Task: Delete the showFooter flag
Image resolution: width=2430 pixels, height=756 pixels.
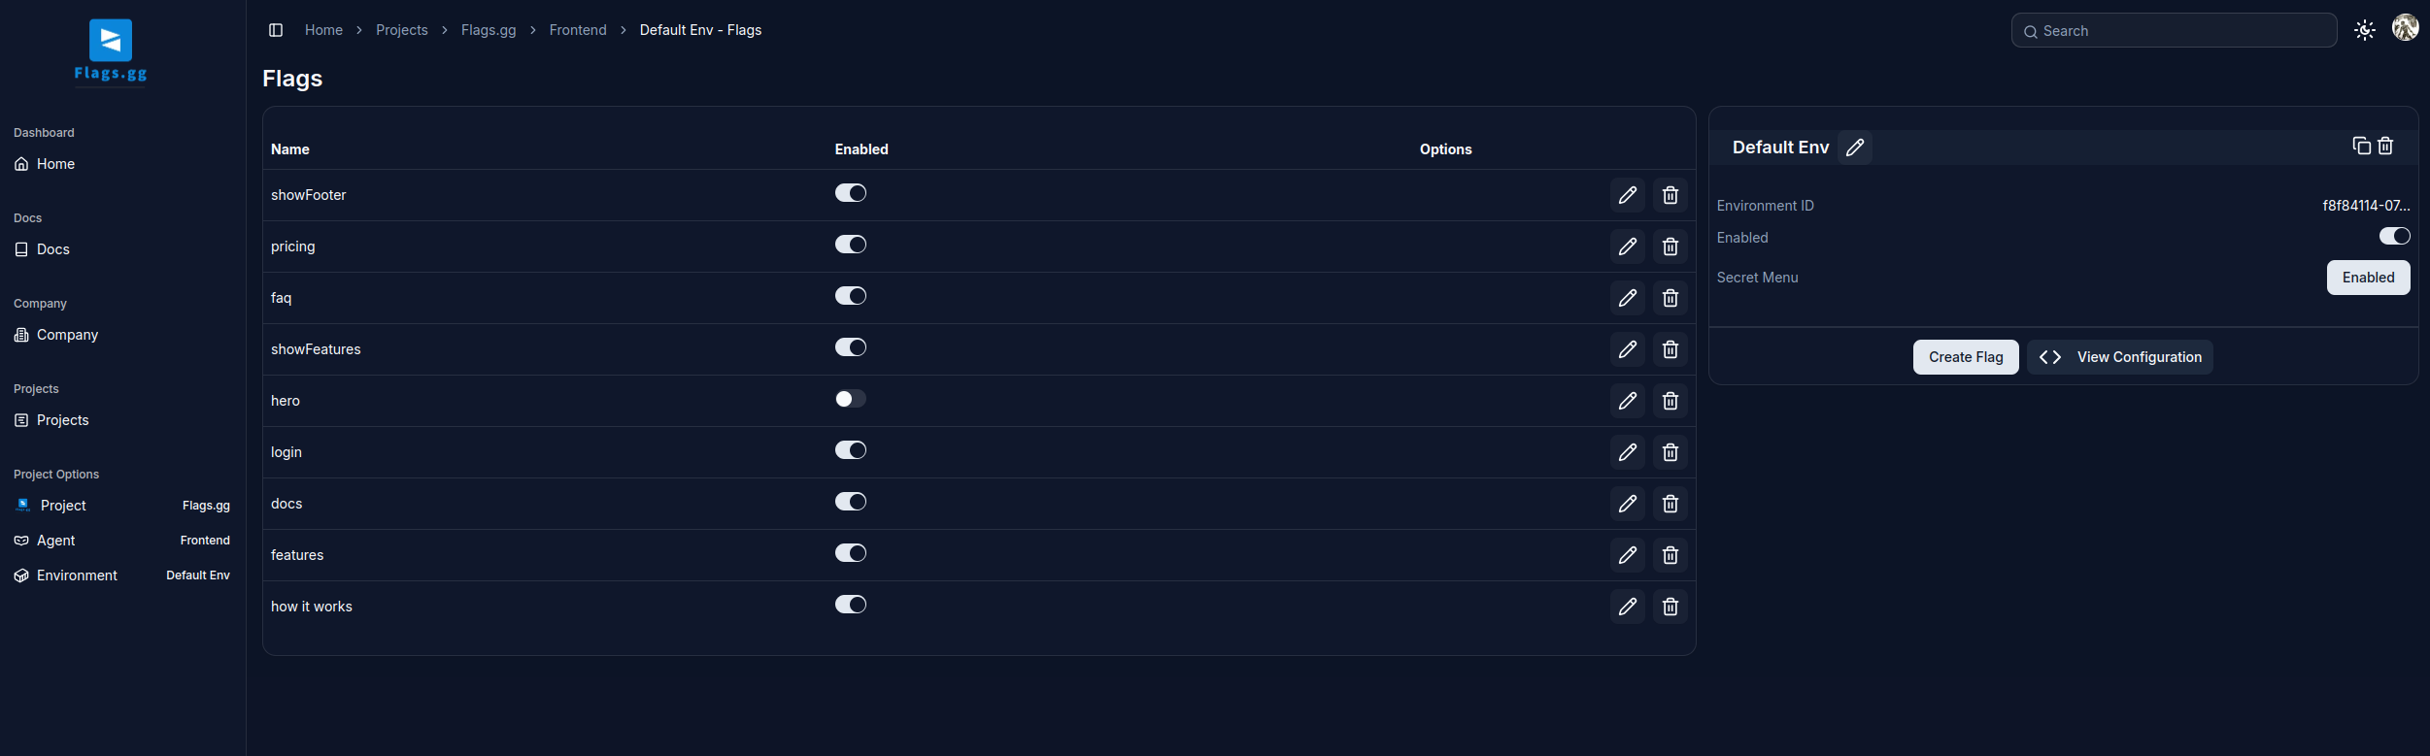Action: pyautogui.click(x=1671, y=195)
